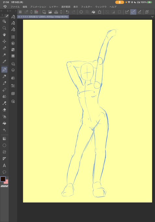Viewport: 155px width, 222px height.
Task: Undo the last action
Action: point(67,12)
